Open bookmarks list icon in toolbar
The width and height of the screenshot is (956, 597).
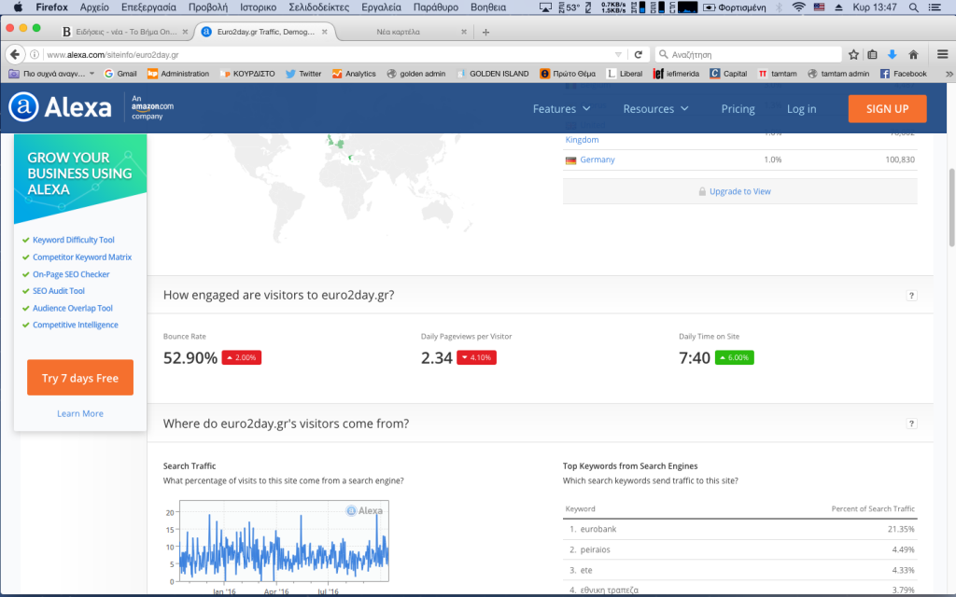[873, 54]
